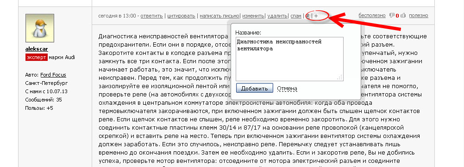Click the Пользы: +5 text

(39, 108)
